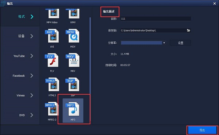Screen dimensions: 219x135
Task: Click the 设置 settings button
Action: [x=180, y=43]
